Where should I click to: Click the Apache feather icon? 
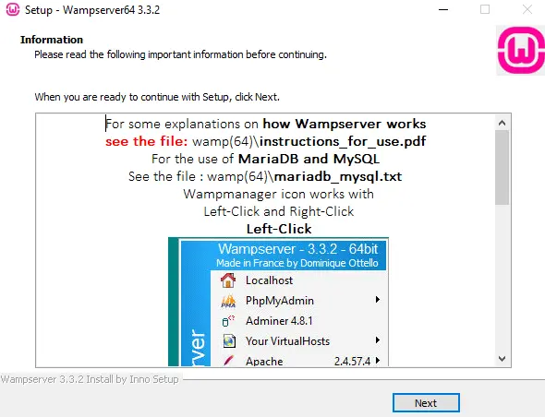point(229,360)
